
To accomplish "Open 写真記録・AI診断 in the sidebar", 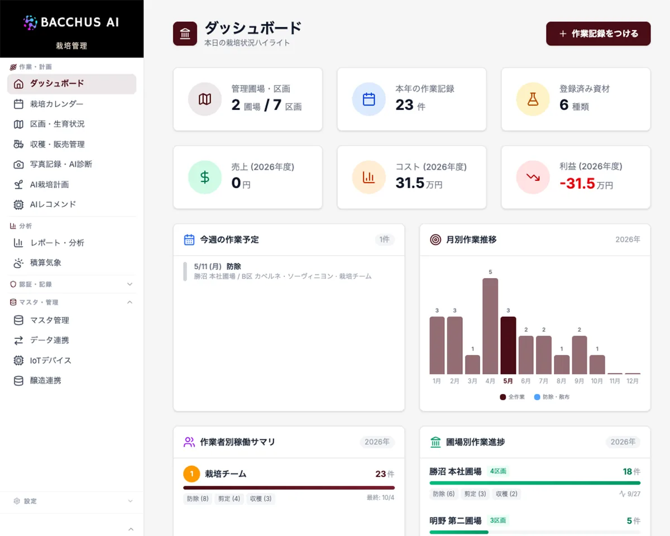I will point(71,164).
